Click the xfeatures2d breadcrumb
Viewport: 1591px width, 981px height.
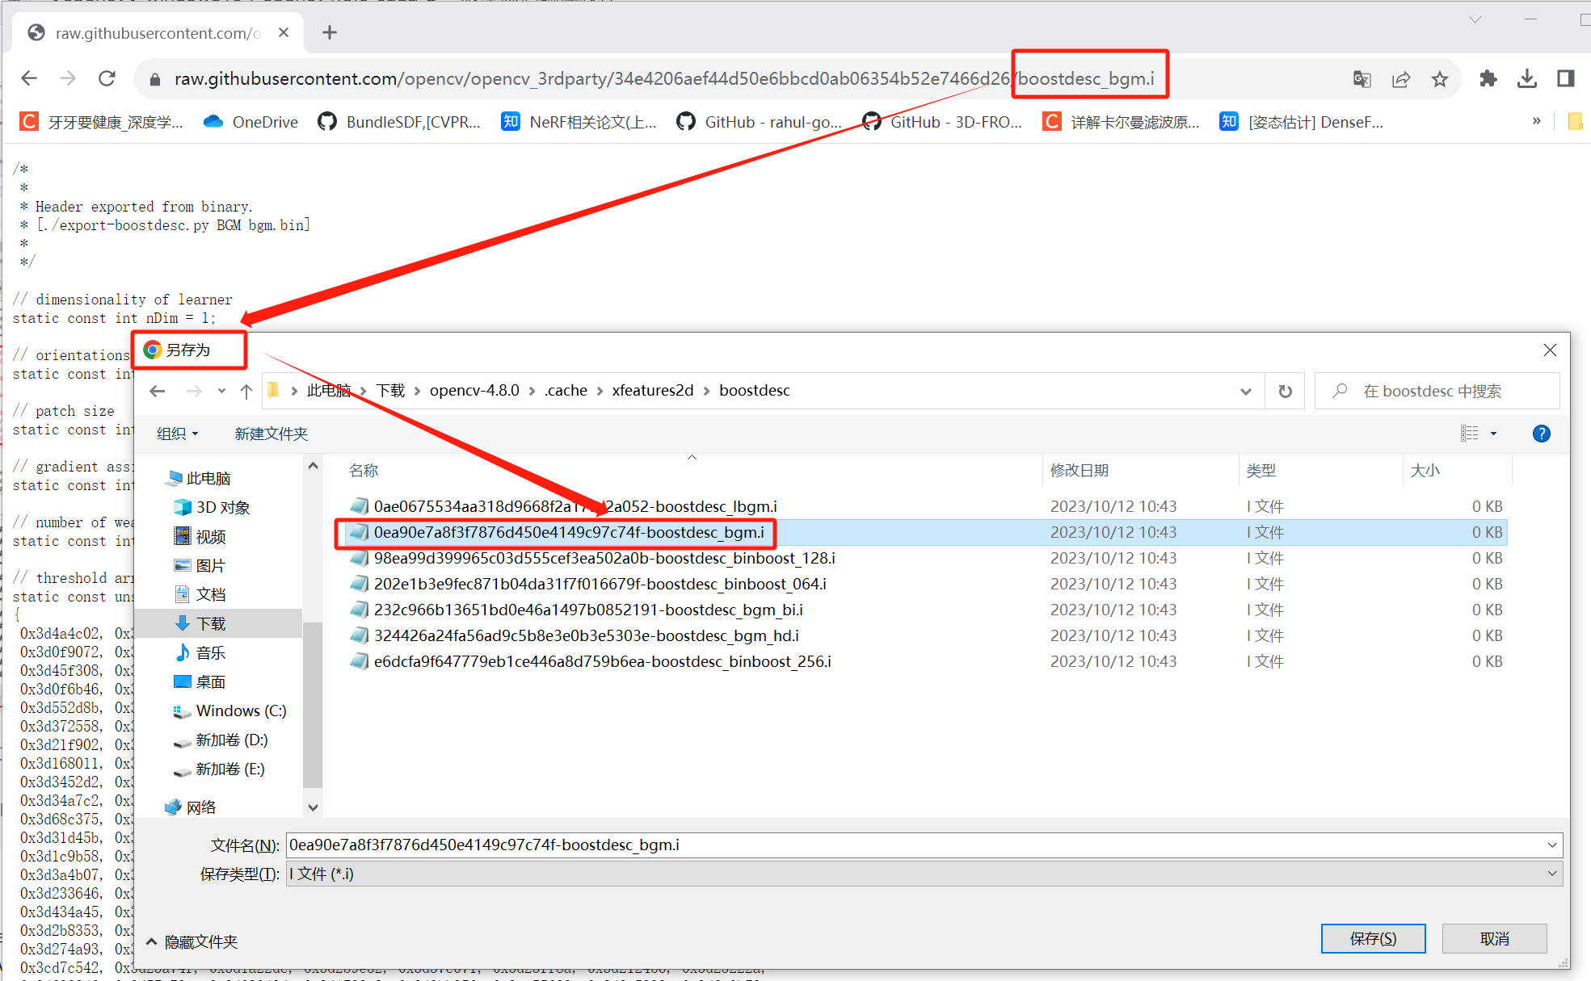point(653,391)
